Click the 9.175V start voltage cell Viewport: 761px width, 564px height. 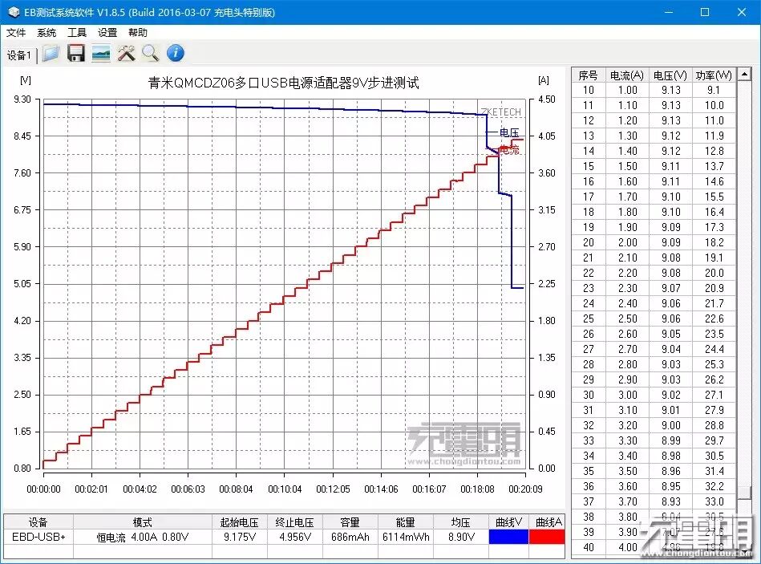tap(239, 537)
